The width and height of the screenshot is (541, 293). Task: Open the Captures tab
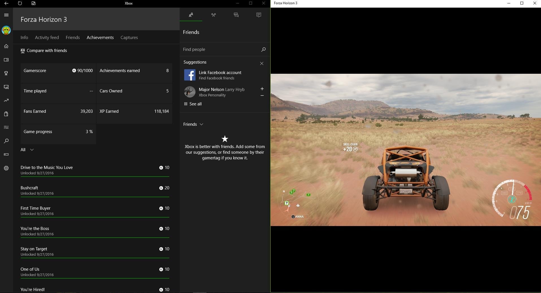[x=129, y=38]
